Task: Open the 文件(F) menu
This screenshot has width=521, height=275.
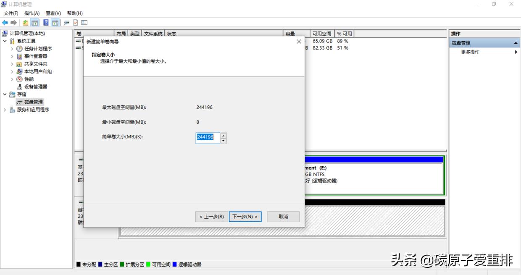Action: tap(11, 13)
